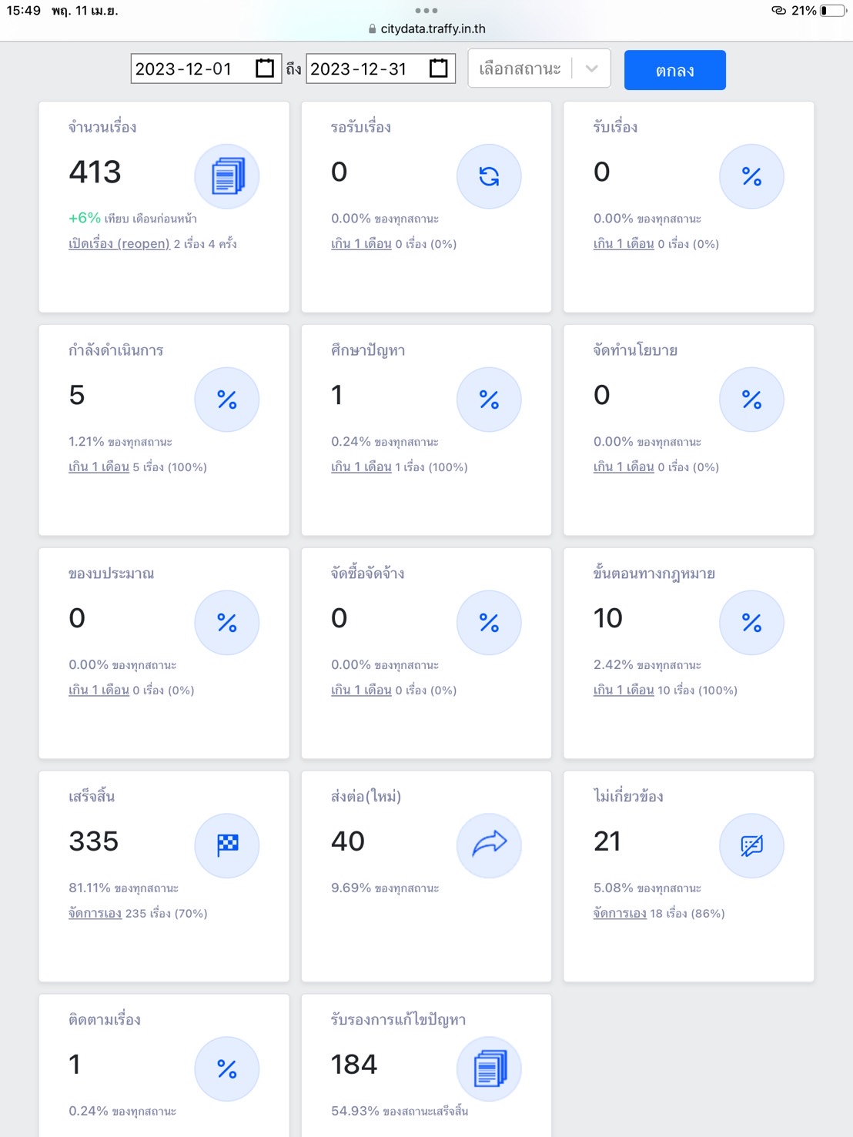Click the refresh icon in รอรับเรื่อง card
The height and width of the screenshot is (1137, 853).
point(489,176)
